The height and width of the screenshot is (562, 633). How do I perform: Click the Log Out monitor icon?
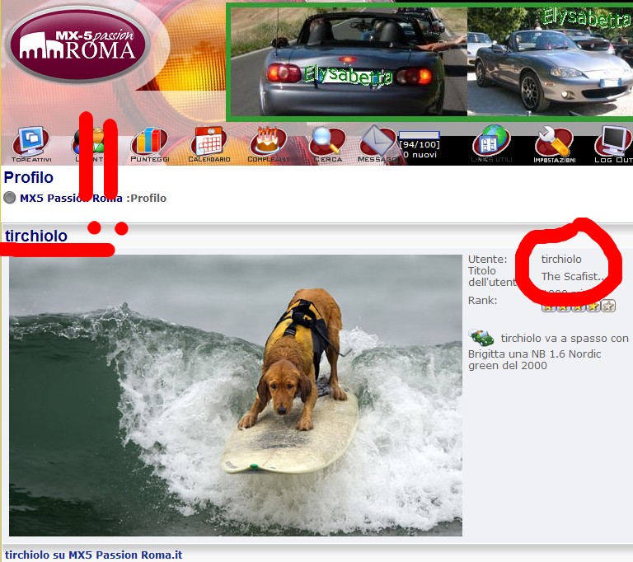click(x=612, y=142)
